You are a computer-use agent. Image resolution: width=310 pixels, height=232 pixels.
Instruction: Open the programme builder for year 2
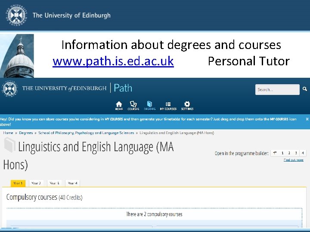click(x=289, y=153)
